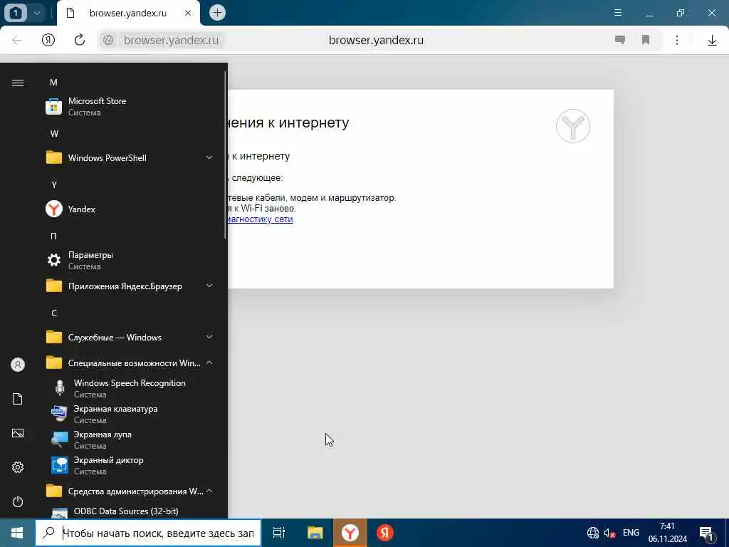The width and height of the screenshot is (729, 547).
Task: Open Task View on the taskbar
Action: point(279,533)
